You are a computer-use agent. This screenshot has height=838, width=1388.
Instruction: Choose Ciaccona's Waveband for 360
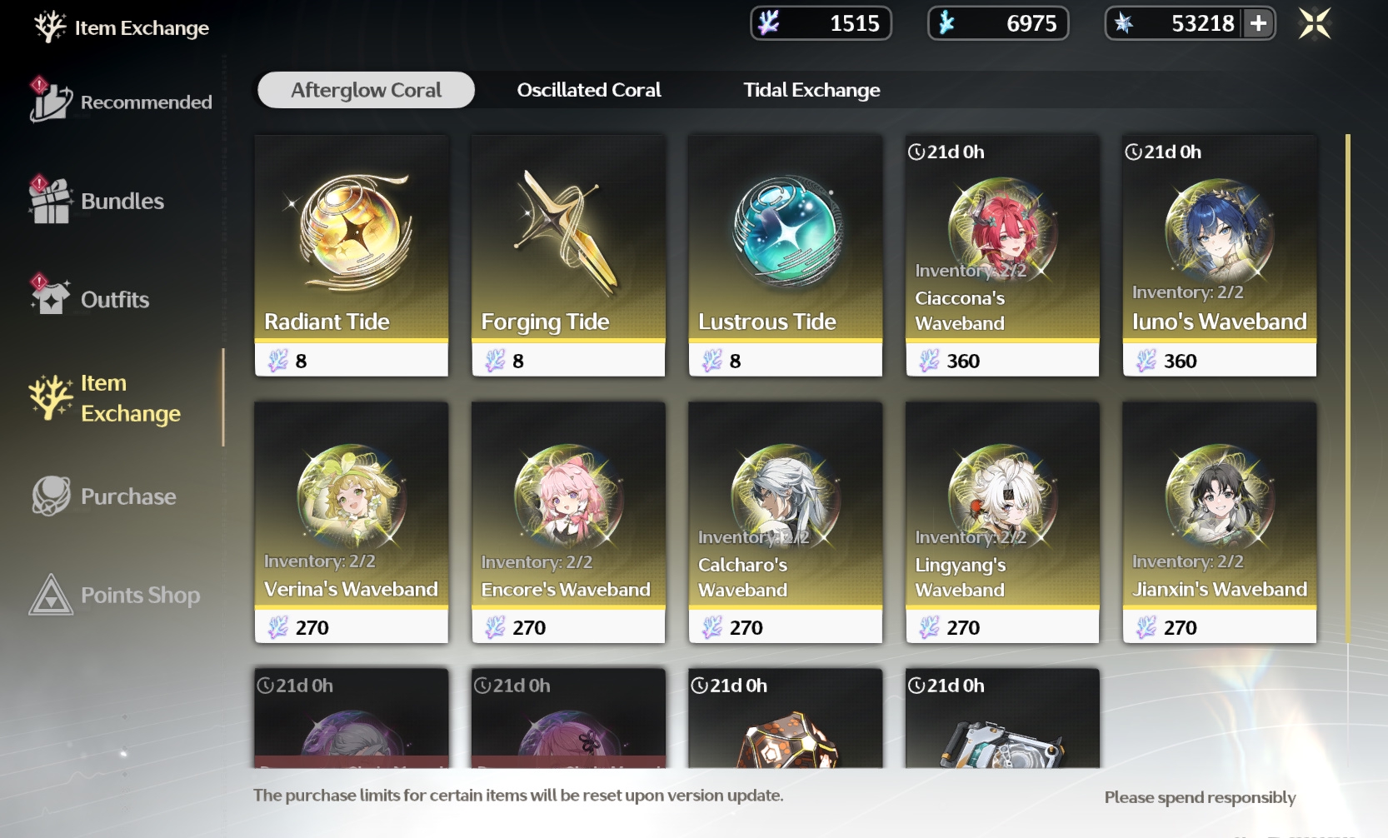point(1002,256)
